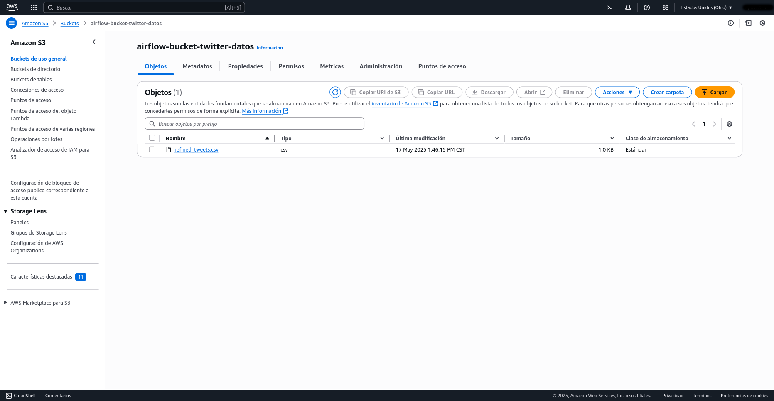The image size is (774, 401).
Task: Click the Copiar URI de S3 button
Action: (x=376, y=92)
